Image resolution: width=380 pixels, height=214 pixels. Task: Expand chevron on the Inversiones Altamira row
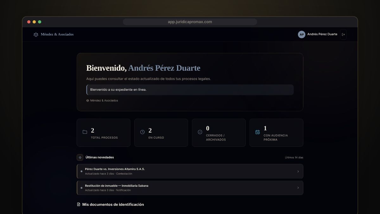298,172
